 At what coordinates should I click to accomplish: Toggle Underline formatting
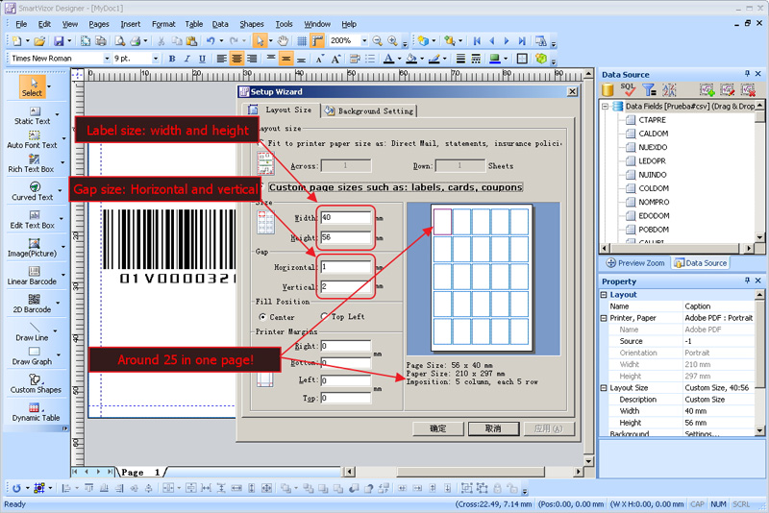[x=202, y=59]
